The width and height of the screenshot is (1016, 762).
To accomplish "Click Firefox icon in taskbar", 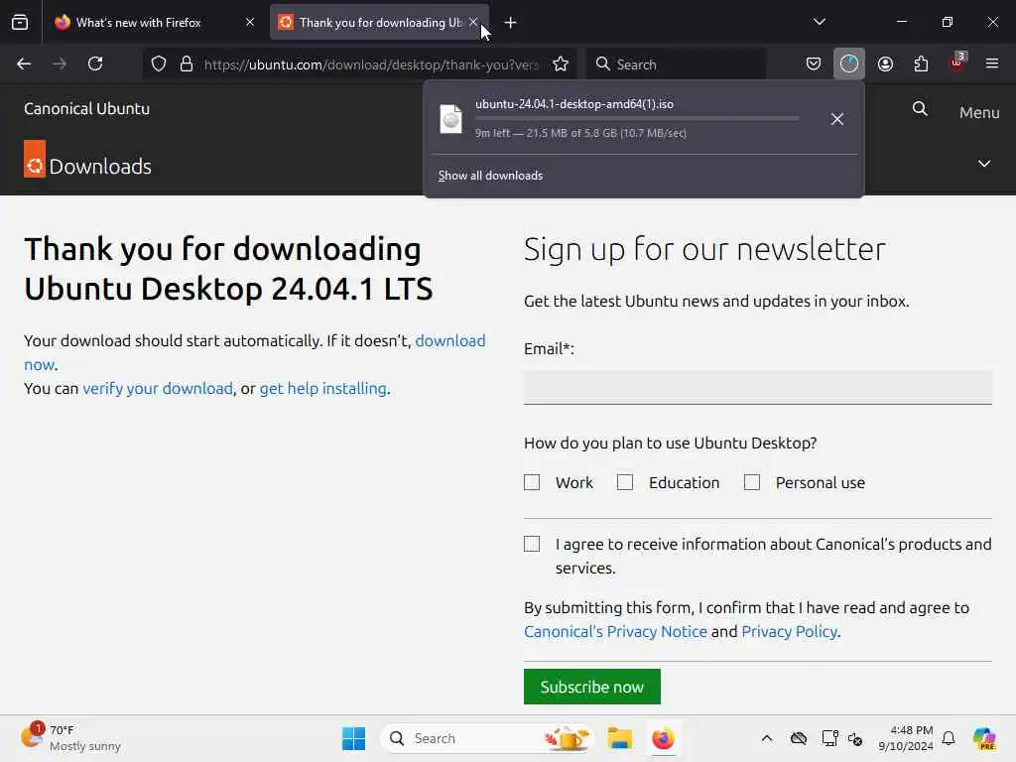I will 663,738.
